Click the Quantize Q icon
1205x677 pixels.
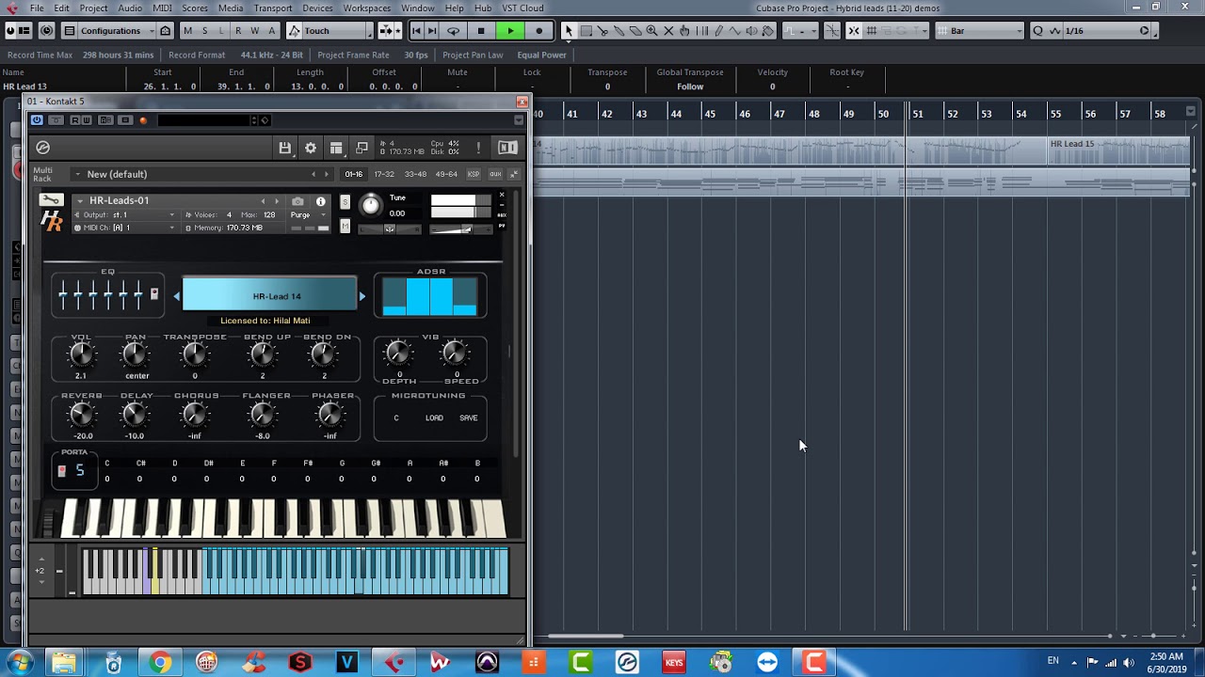[x=1038, y=31]
